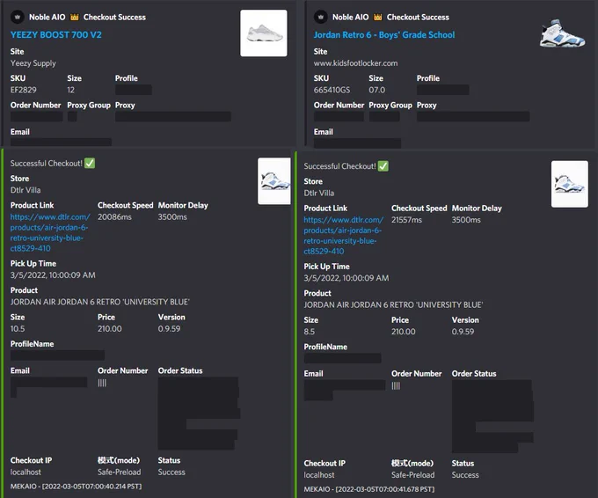Viewport: 598px width, 498px height.
Task: Open the dtlr.com product link with 20086ms checkout speed
Action: click(x=50, y=232)
